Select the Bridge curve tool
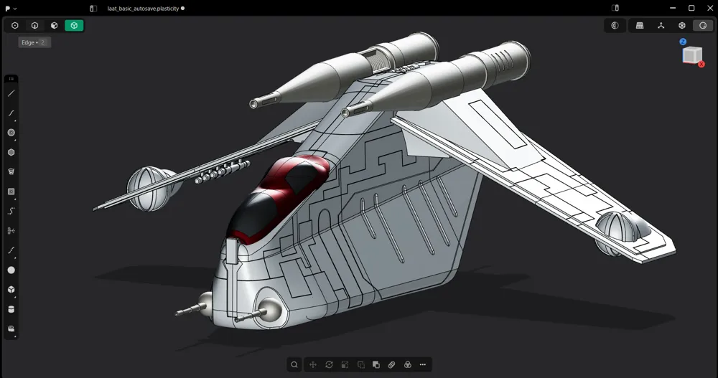The image size is (718, 378). 11,250
